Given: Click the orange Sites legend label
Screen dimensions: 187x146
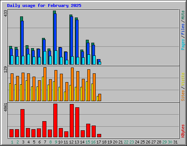Looking at the screenshot, I should click(183, 96).
